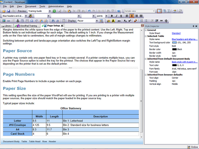Click the Subscript X2 icon

[125, 21]
